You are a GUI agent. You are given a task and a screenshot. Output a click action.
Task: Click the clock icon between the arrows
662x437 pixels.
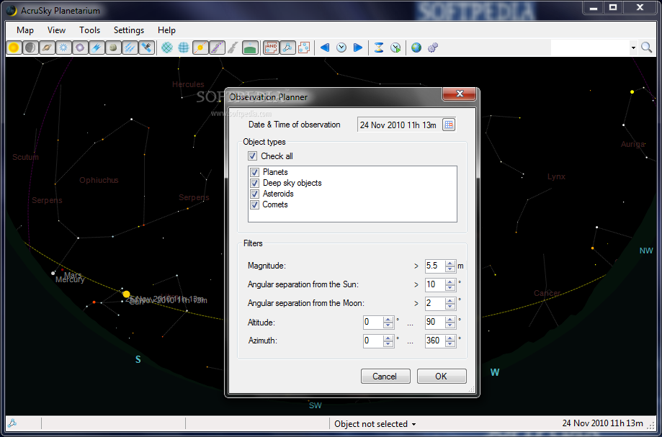click(x=341, y=48)
